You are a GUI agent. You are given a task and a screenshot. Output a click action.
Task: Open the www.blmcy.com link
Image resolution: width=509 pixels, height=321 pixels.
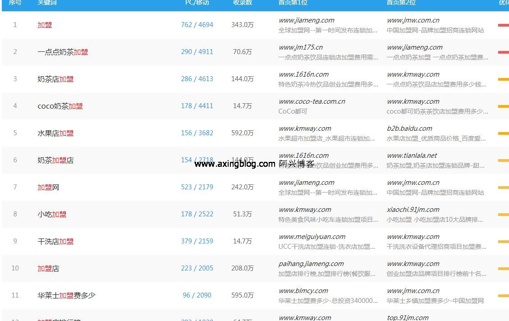[303, 291]
